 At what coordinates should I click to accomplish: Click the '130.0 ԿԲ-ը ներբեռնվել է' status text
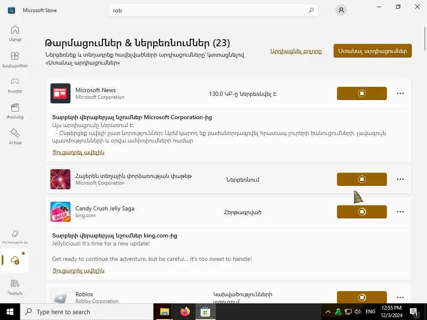[243, 94]
